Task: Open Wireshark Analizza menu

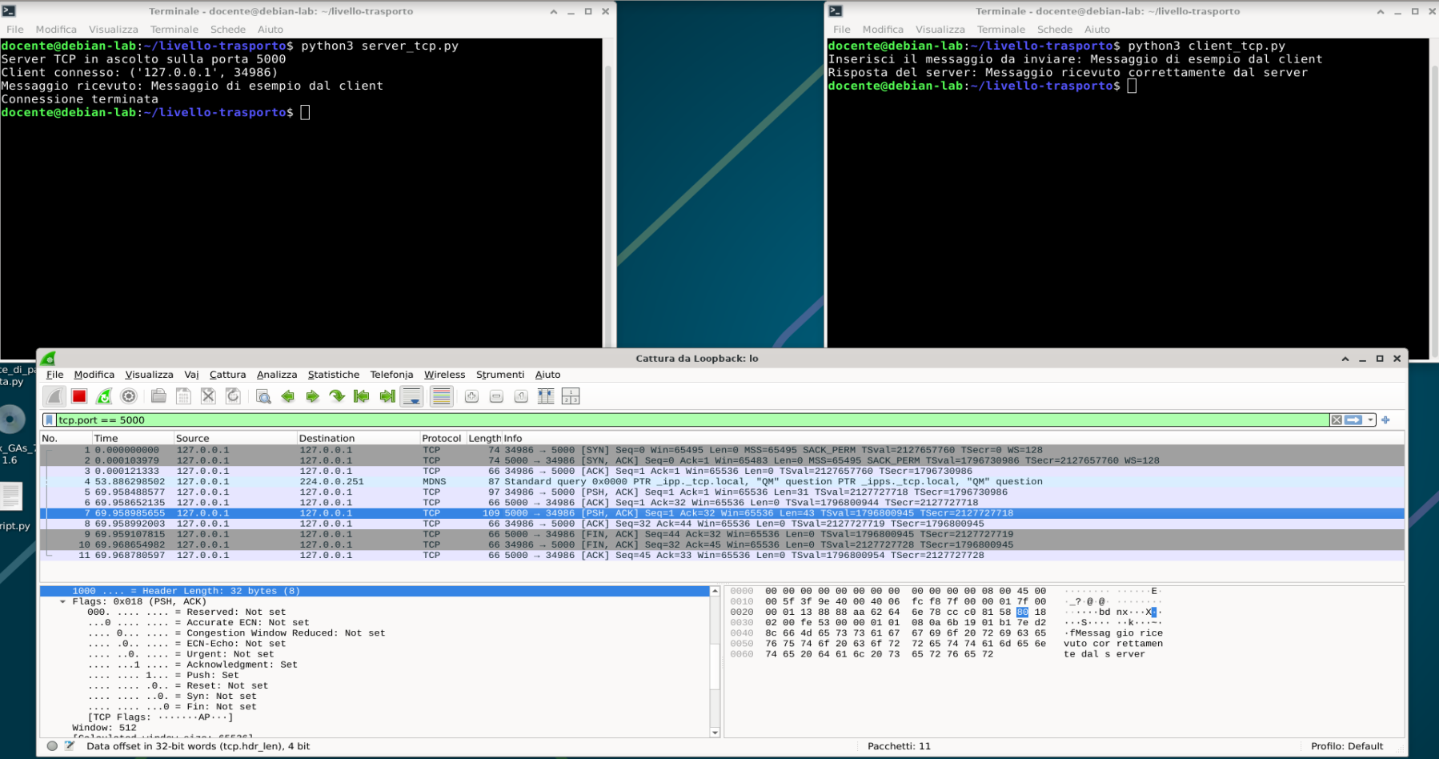Action: (277, 374)
